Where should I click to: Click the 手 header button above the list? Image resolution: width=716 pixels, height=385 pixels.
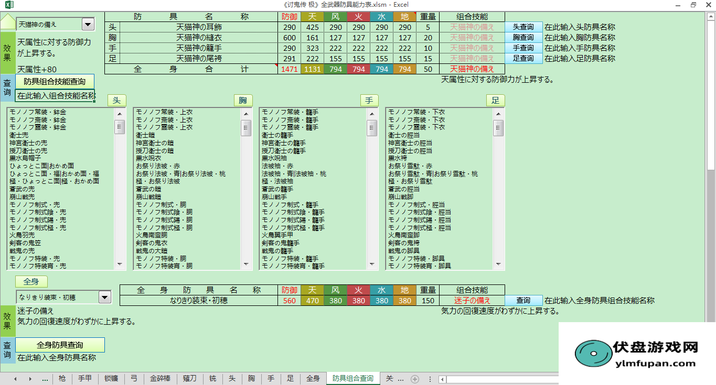point(369,101)
